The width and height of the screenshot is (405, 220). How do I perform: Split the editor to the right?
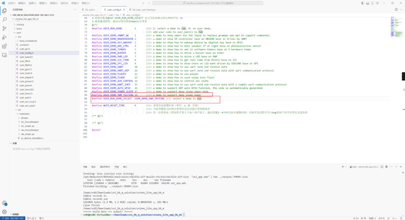[396, 9]
